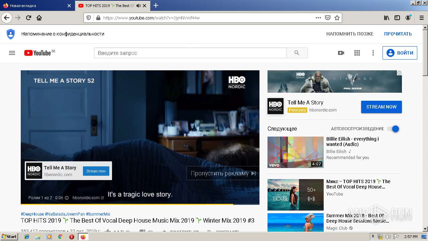
Task: Open YouTube guide hamburger menu
Action: (x=12, y=53)
